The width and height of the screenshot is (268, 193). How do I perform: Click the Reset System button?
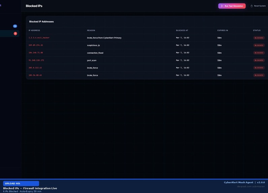click(x=258, y=6)
